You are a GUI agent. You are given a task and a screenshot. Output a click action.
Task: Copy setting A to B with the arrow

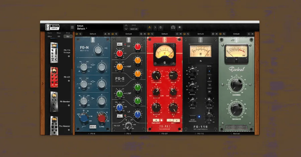155,27
